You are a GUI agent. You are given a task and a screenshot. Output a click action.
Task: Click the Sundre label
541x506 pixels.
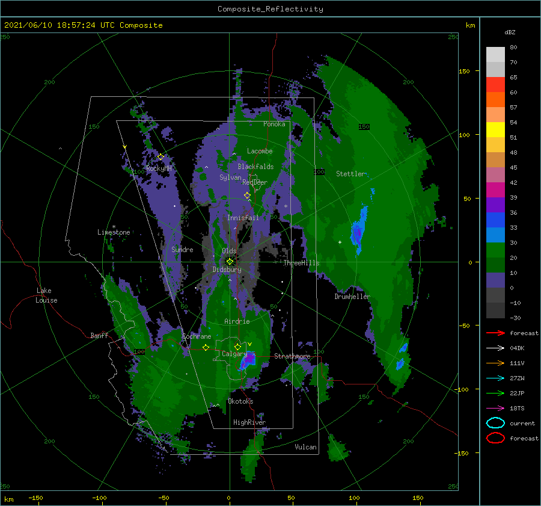[x=182, y=249]
